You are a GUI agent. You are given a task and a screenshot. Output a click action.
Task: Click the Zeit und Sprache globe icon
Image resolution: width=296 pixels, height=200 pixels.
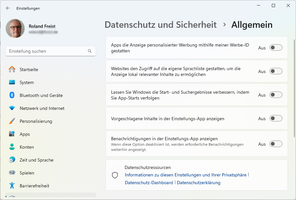coord(12,160)
